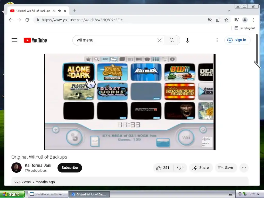The height and width of the screenshot is (198, 264).
Task: Save the video to a playlist
Action: pyautogui.click(x=226, y=168)
